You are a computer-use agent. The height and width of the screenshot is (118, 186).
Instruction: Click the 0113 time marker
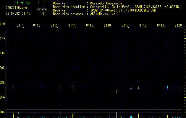pos(54,25)
